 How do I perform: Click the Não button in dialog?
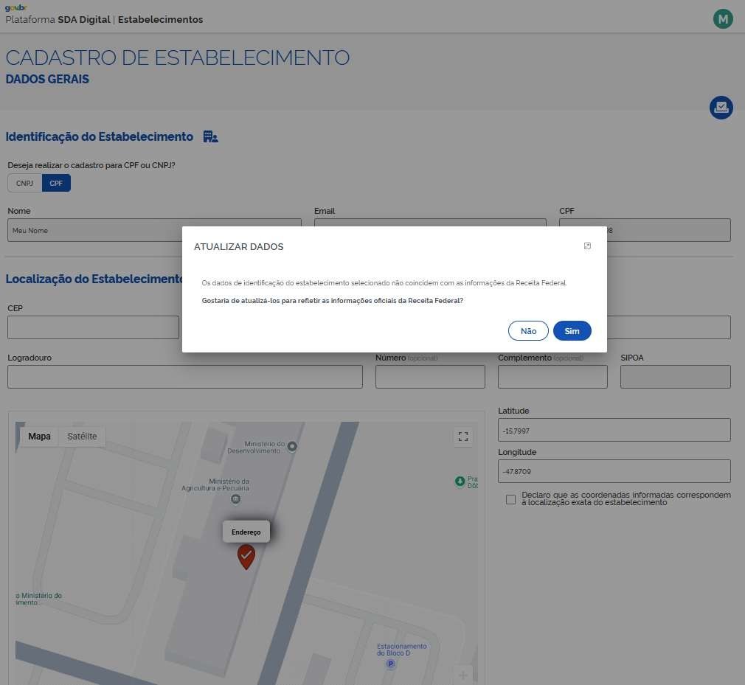(x=528, y=331)
